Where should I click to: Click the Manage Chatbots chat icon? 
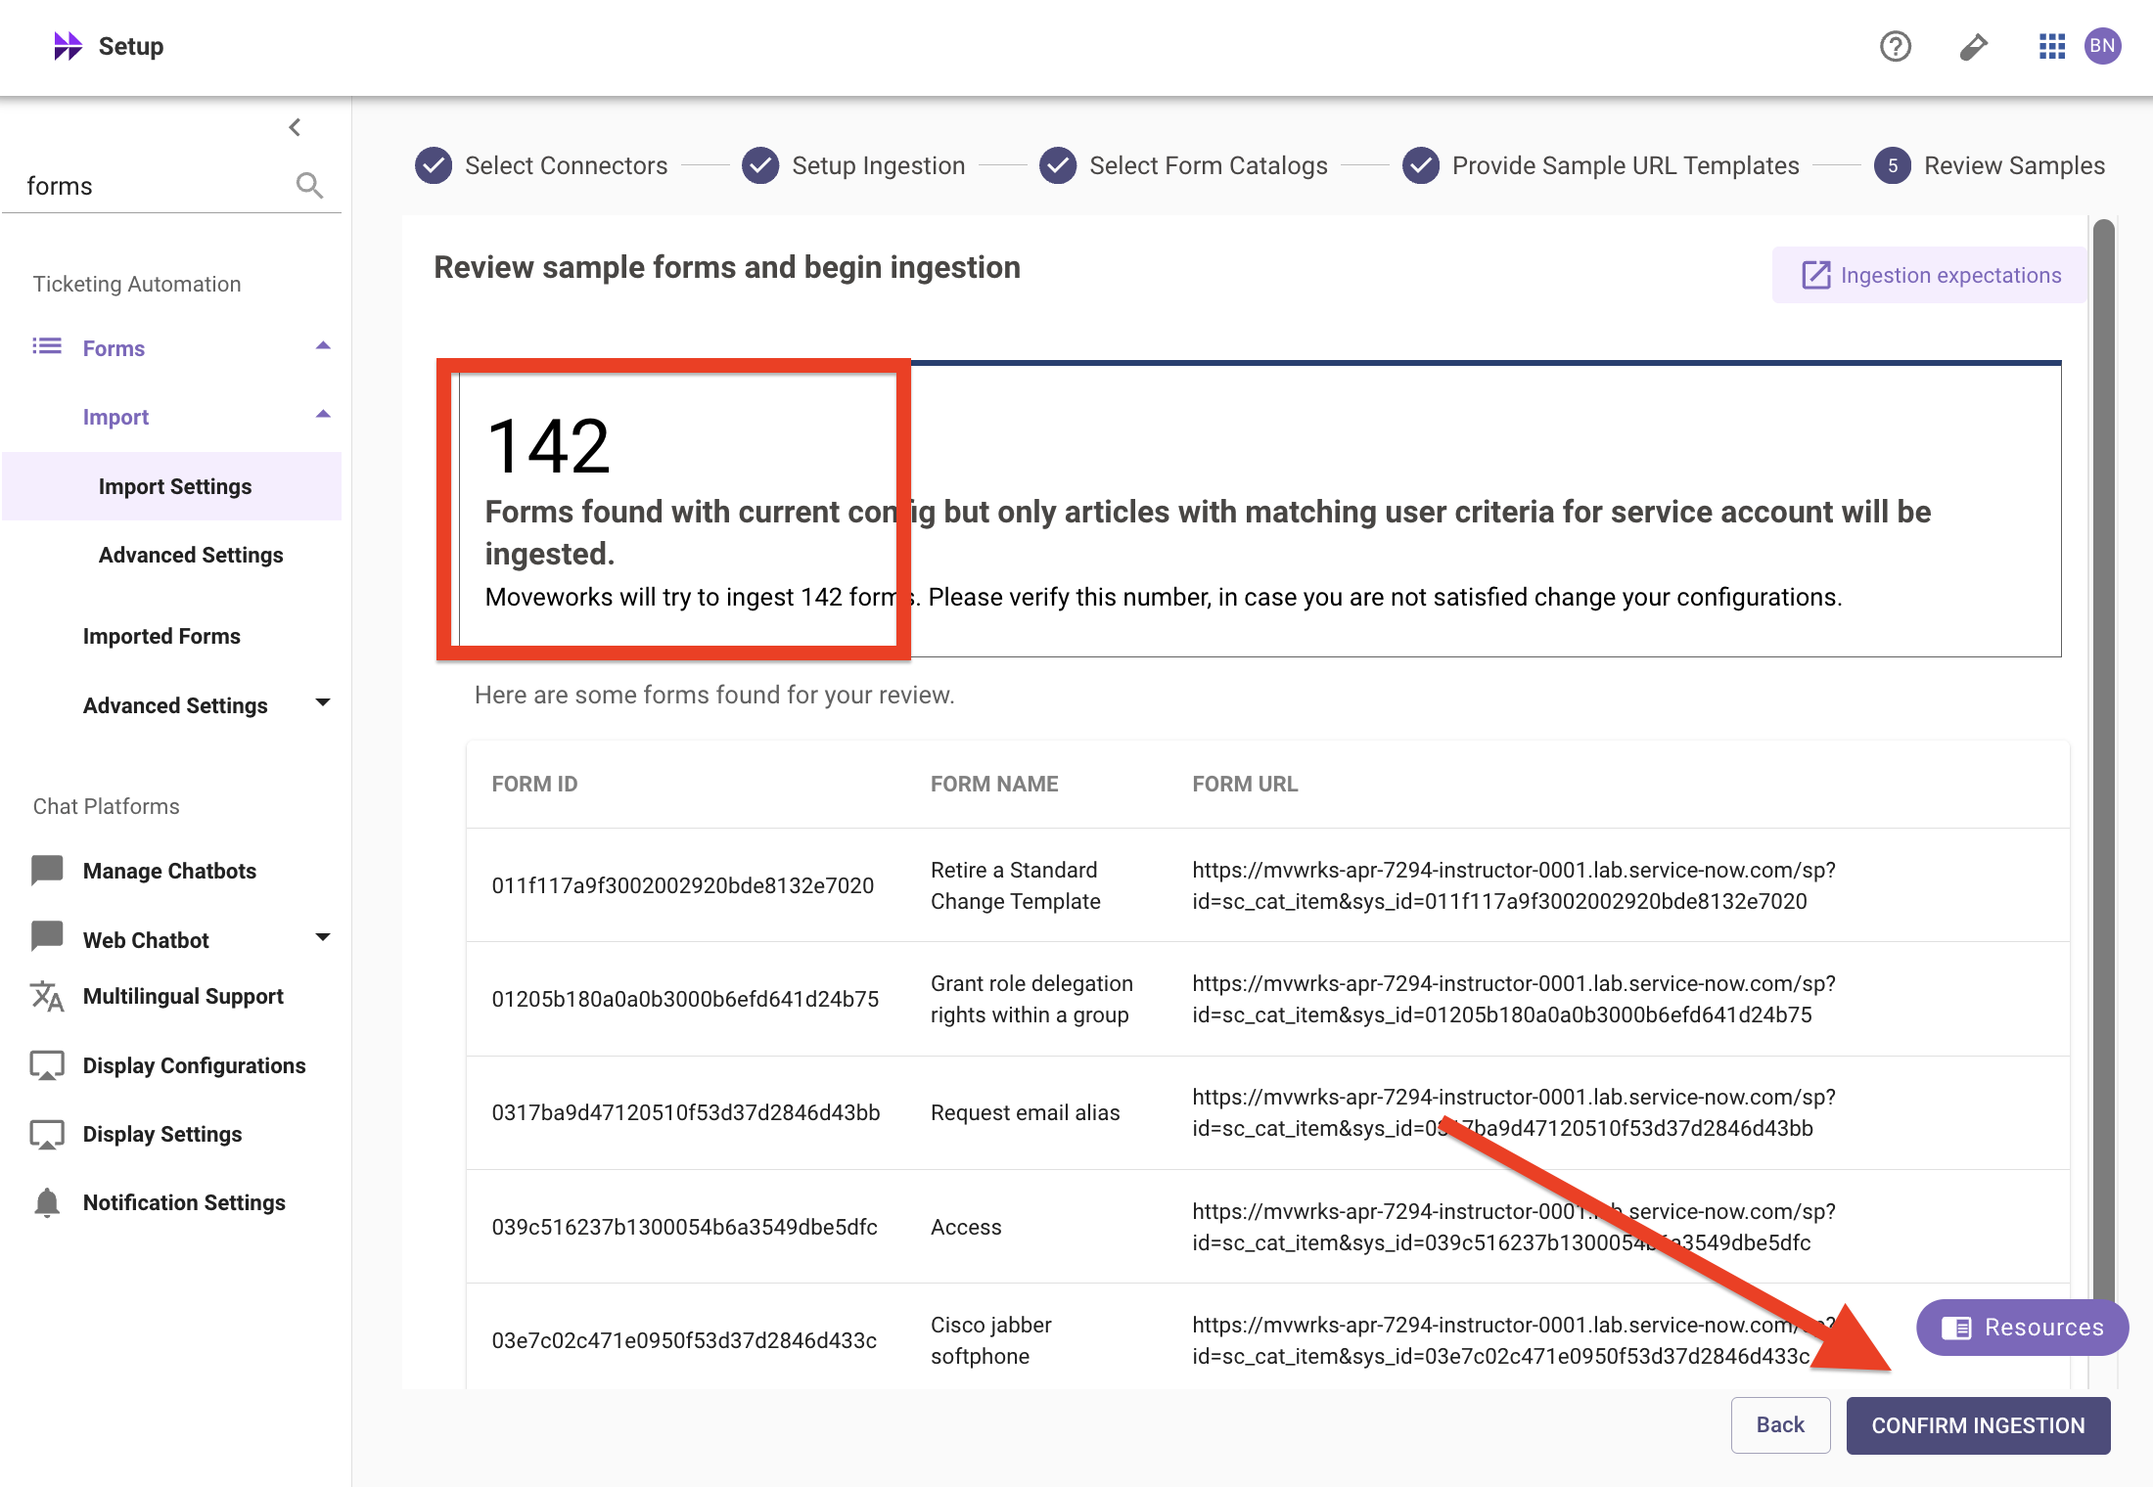click(47, 870)
